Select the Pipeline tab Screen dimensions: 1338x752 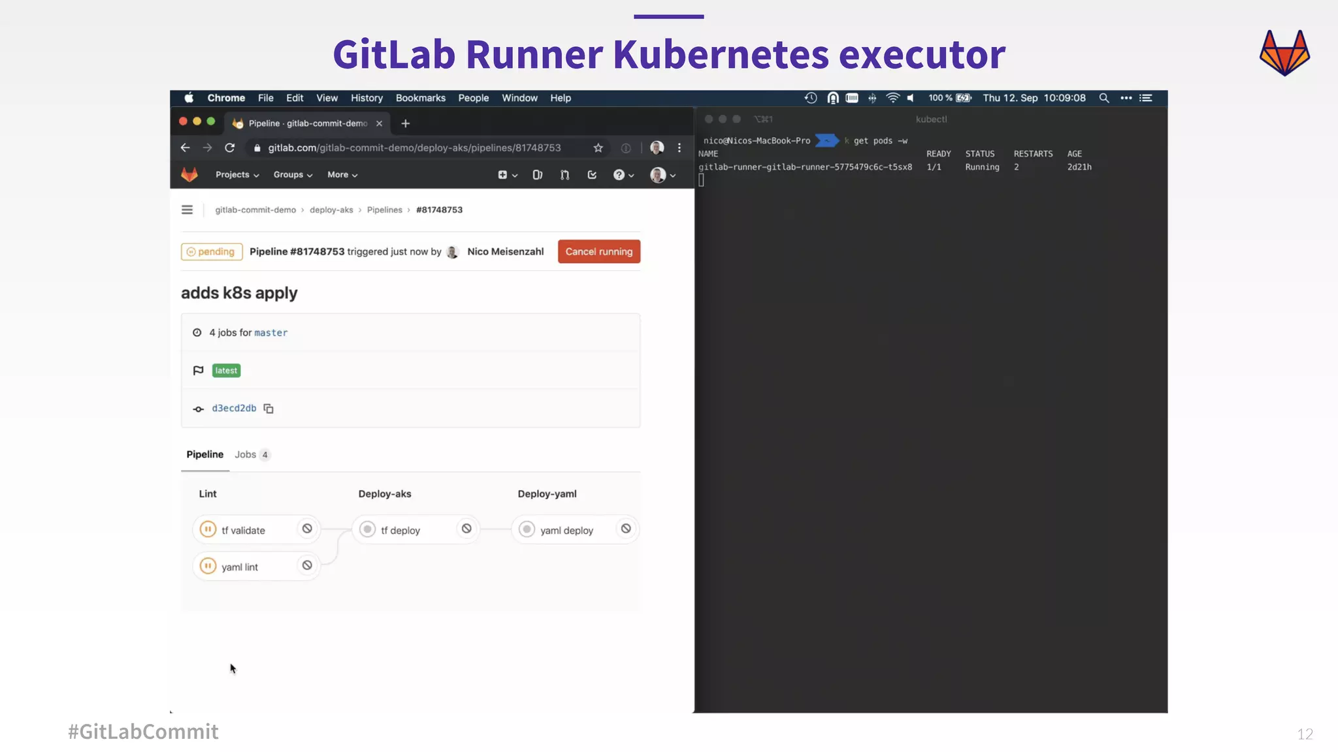pos(204,455)
